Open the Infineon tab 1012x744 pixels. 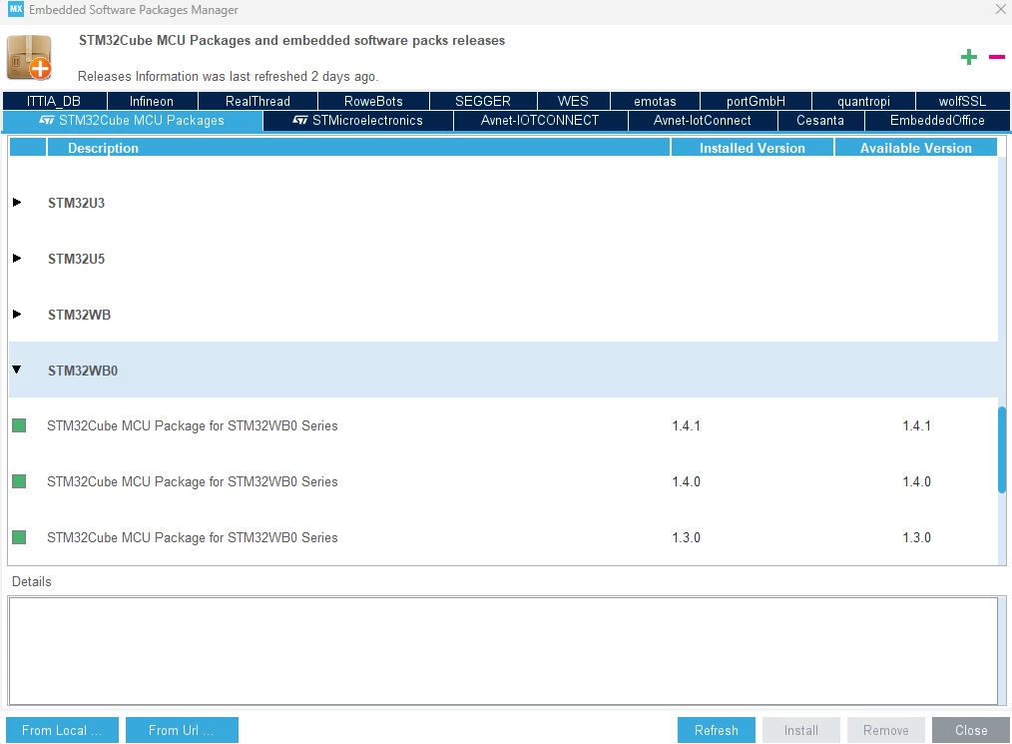click(152, 102)
